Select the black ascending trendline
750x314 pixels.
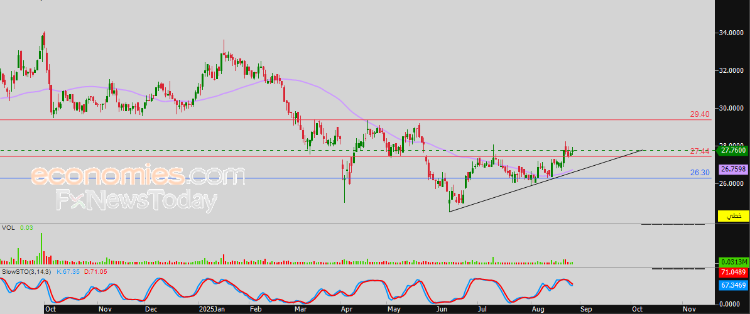(x=545, y=181)
